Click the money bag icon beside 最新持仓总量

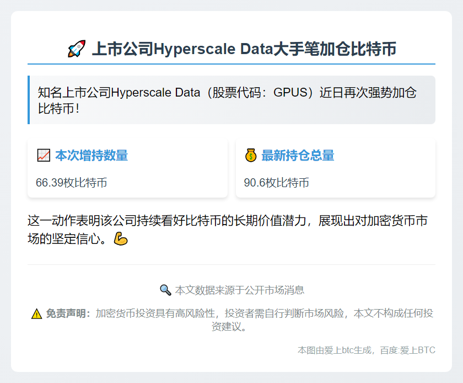(251, 156)
